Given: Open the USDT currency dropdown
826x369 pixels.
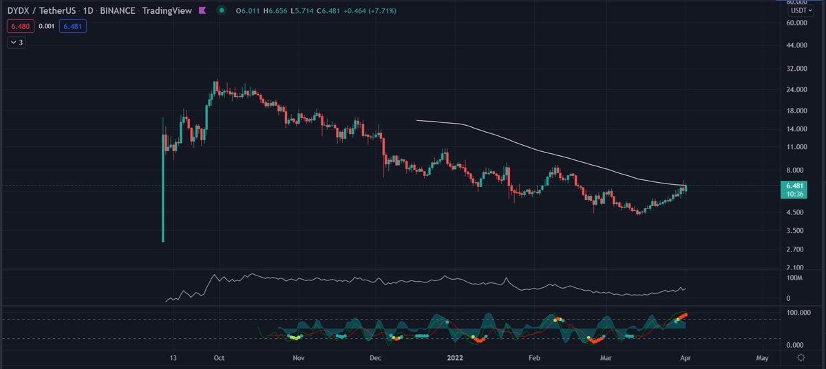Looking at the screenshot, I should [802, 10].
